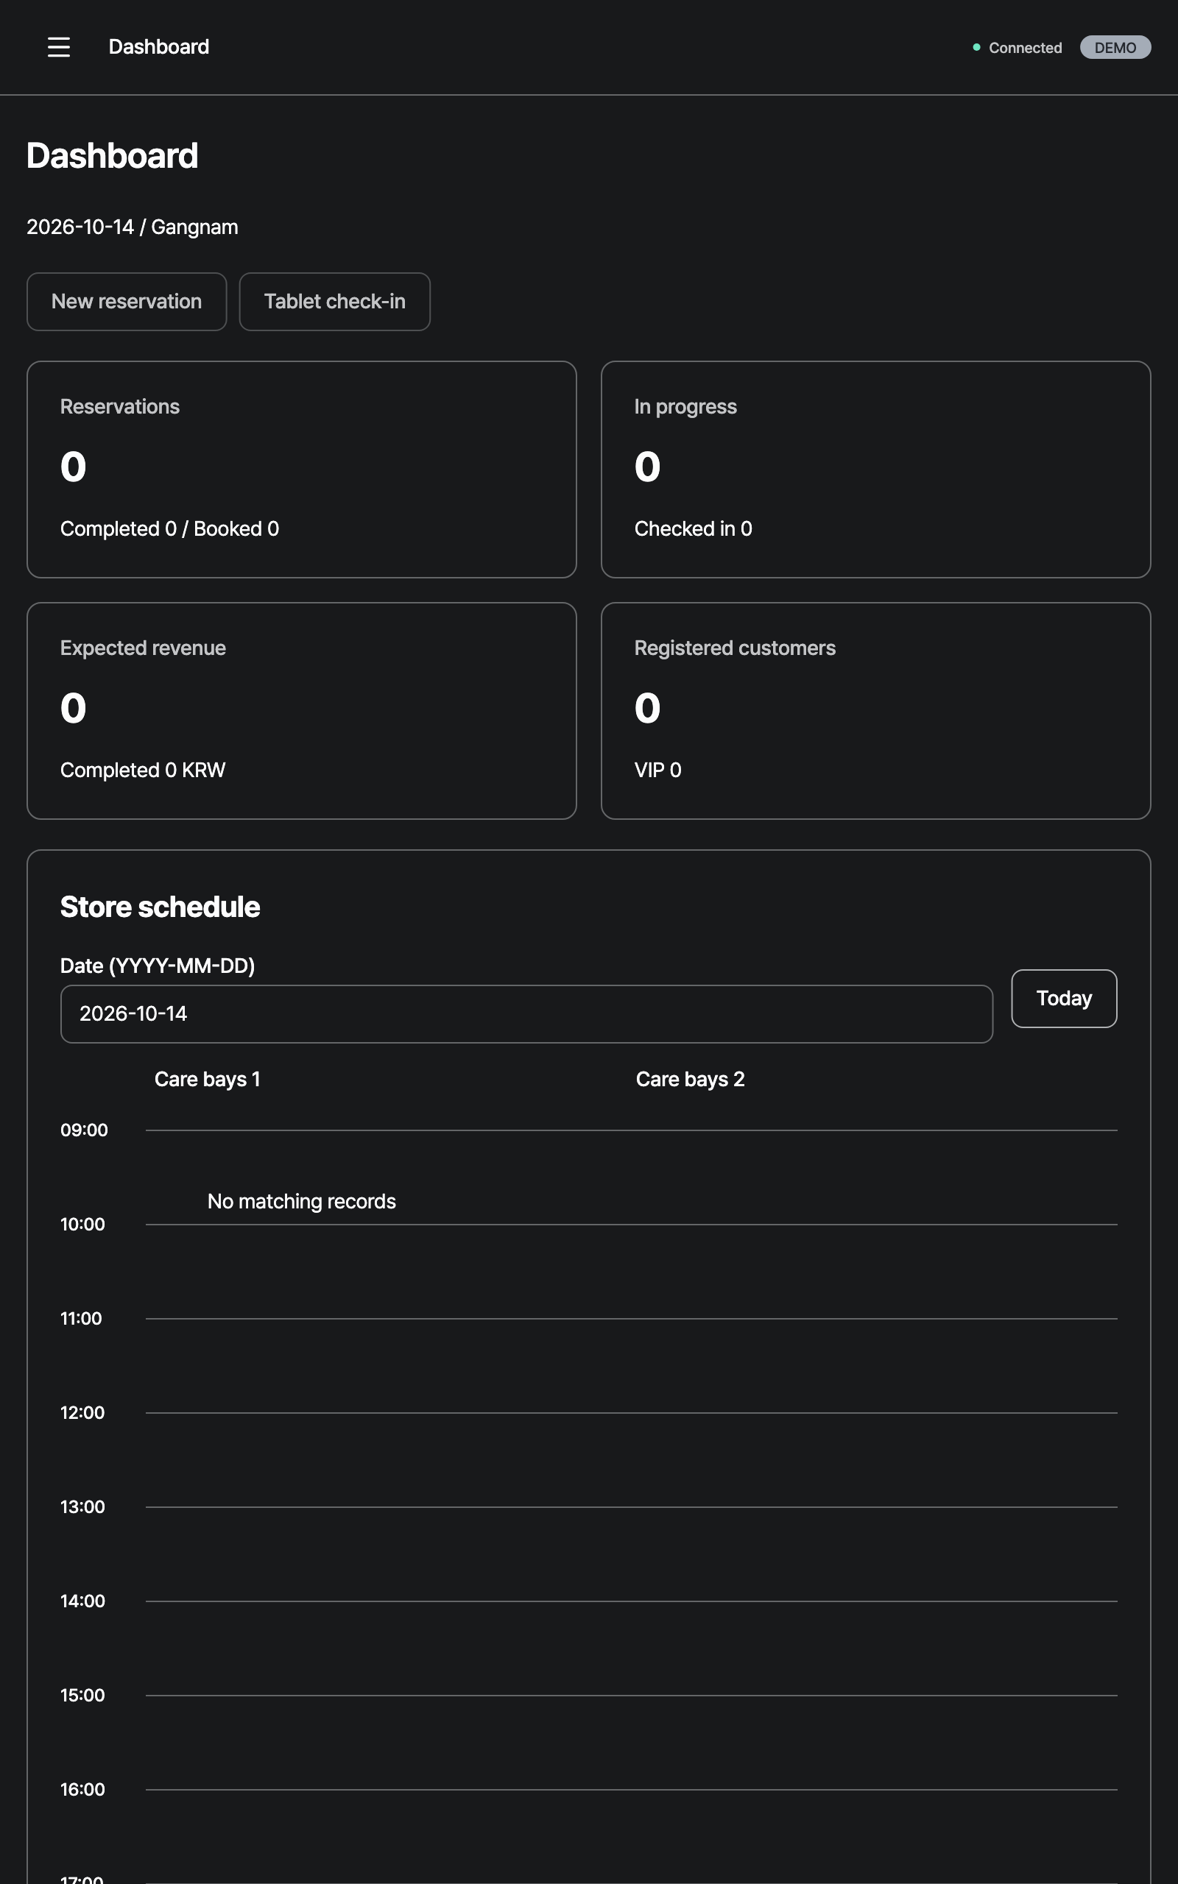
Task: Click the "No matching records" message
Action: (x=302, y=1201)
